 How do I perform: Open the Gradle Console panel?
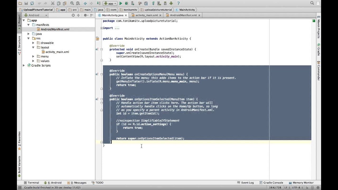click(271, 183)
